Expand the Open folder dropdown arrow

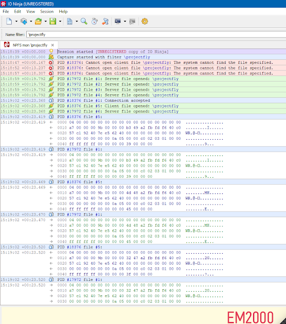point(46,21)
